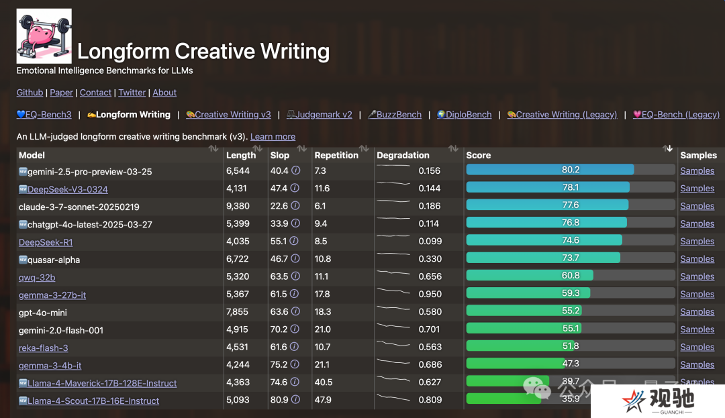Open the reka-flash-3 model link

44,348
